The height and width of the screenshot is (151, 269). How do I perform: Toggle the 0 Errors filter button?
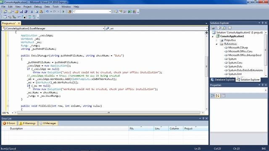click(9, 123)
